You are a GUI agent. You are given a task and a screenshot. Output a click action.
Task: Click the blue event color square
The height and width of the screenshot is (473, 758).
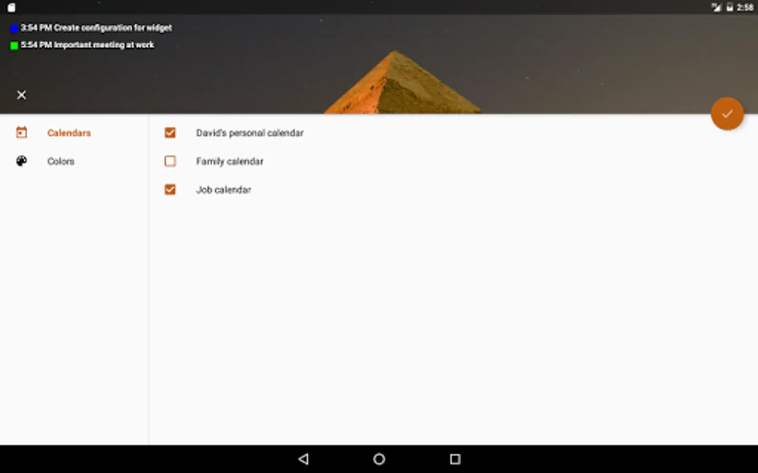point(14,28)
